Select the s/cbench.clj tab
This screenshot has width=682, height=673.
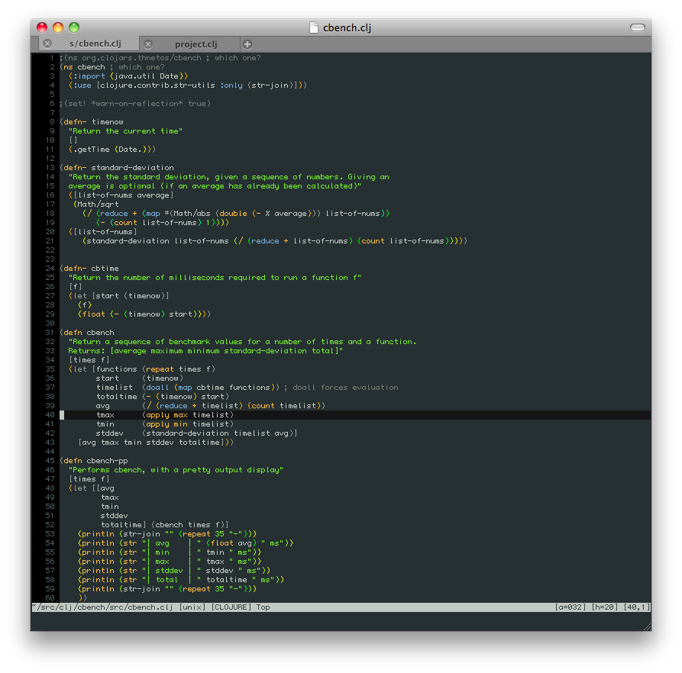click(x=95, y=44)
